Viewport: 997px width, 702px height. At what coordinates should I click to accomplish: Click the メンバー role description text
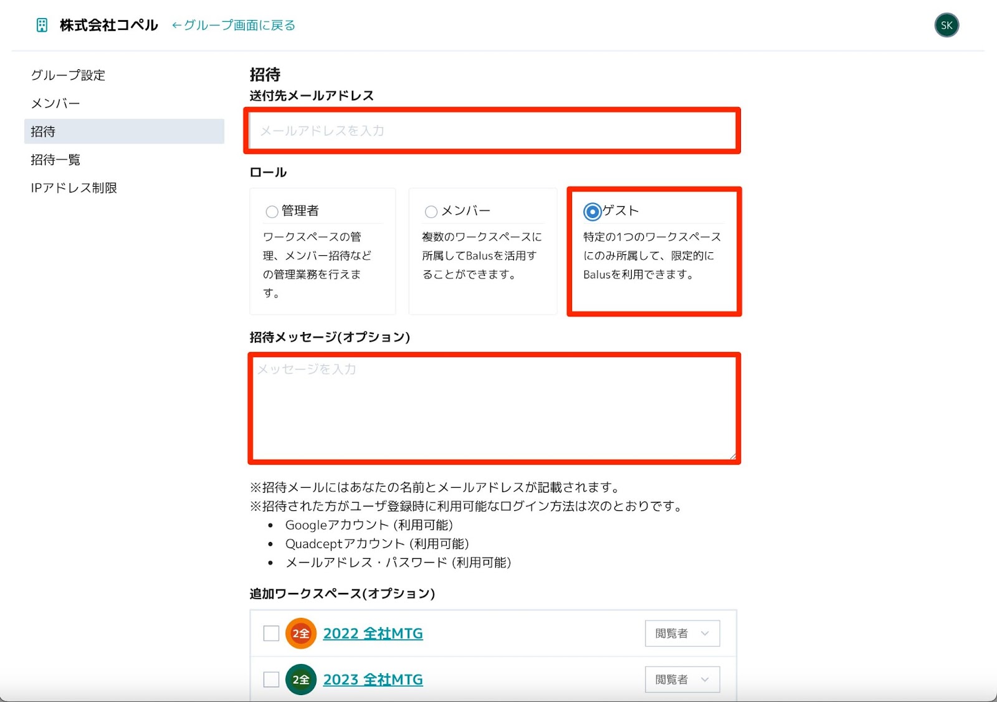pyautogui.click(x=482, y=255)
